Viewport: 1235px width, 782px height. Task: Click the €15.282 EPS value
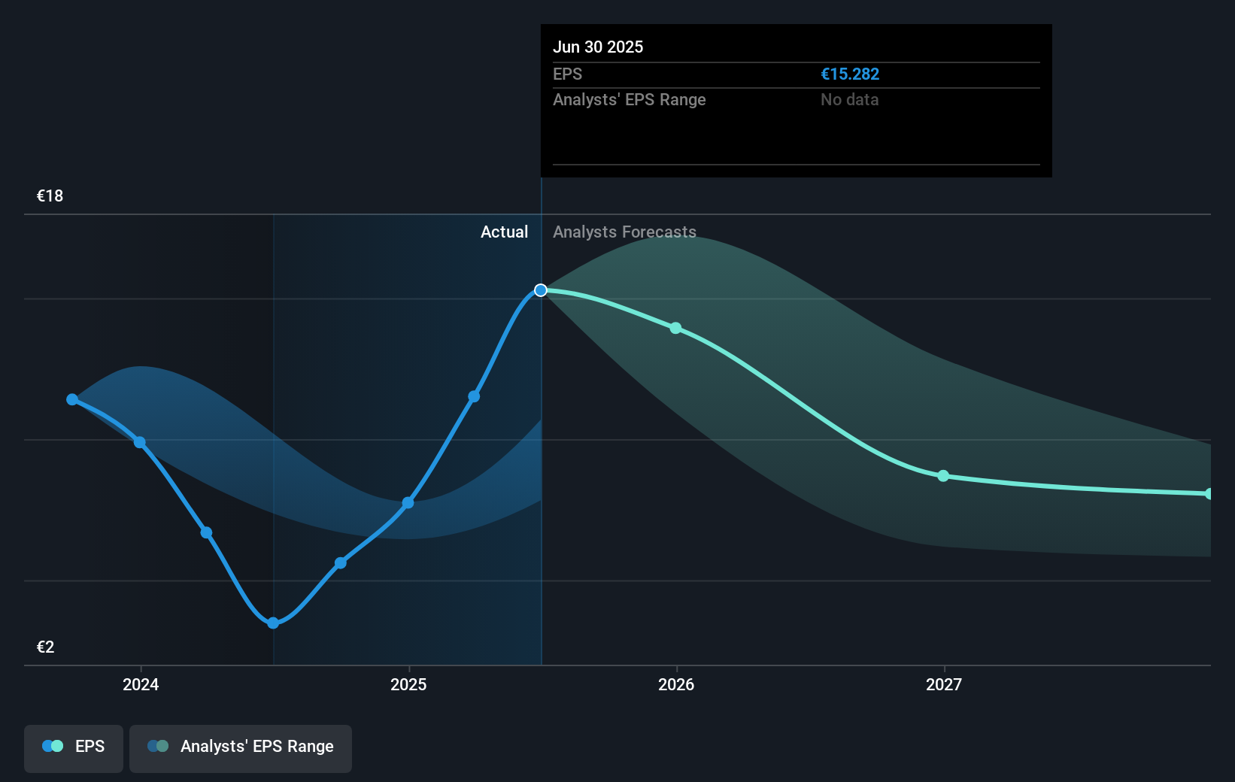pos(851,74)
